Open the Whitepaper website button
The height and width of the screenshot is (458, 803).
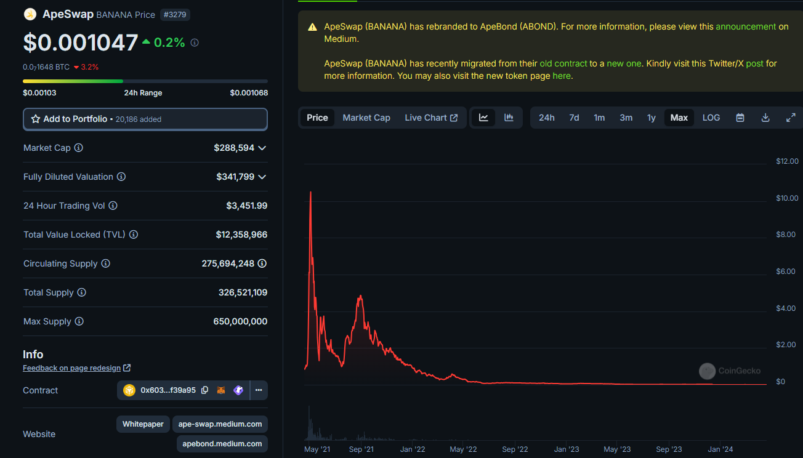coord(143,424)
